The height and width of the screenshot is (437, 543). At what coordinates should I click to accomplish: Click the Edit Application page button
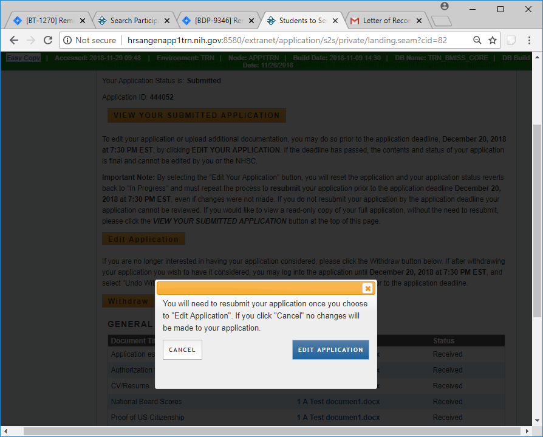[143, 239]
